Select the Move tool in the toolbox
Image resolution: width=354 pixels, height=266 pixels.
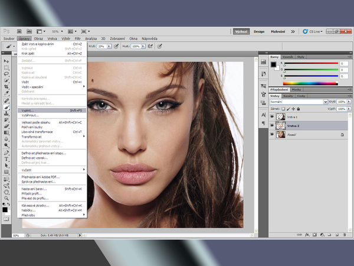click(x=6, y=61)
